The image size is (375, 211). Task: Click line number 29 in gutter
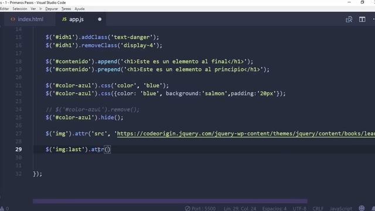(18, 149)
